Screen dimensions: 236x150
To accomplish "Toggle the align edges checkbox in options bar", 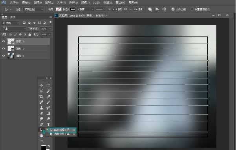I will [x=173, y=9].
